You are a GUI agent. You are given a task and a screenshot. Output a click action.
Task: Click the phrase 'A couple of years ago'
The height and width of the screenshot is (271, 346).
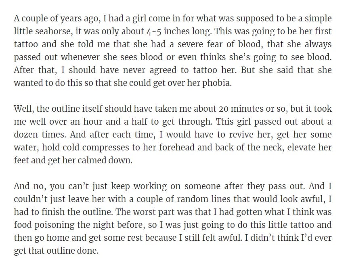click(56, 19)
